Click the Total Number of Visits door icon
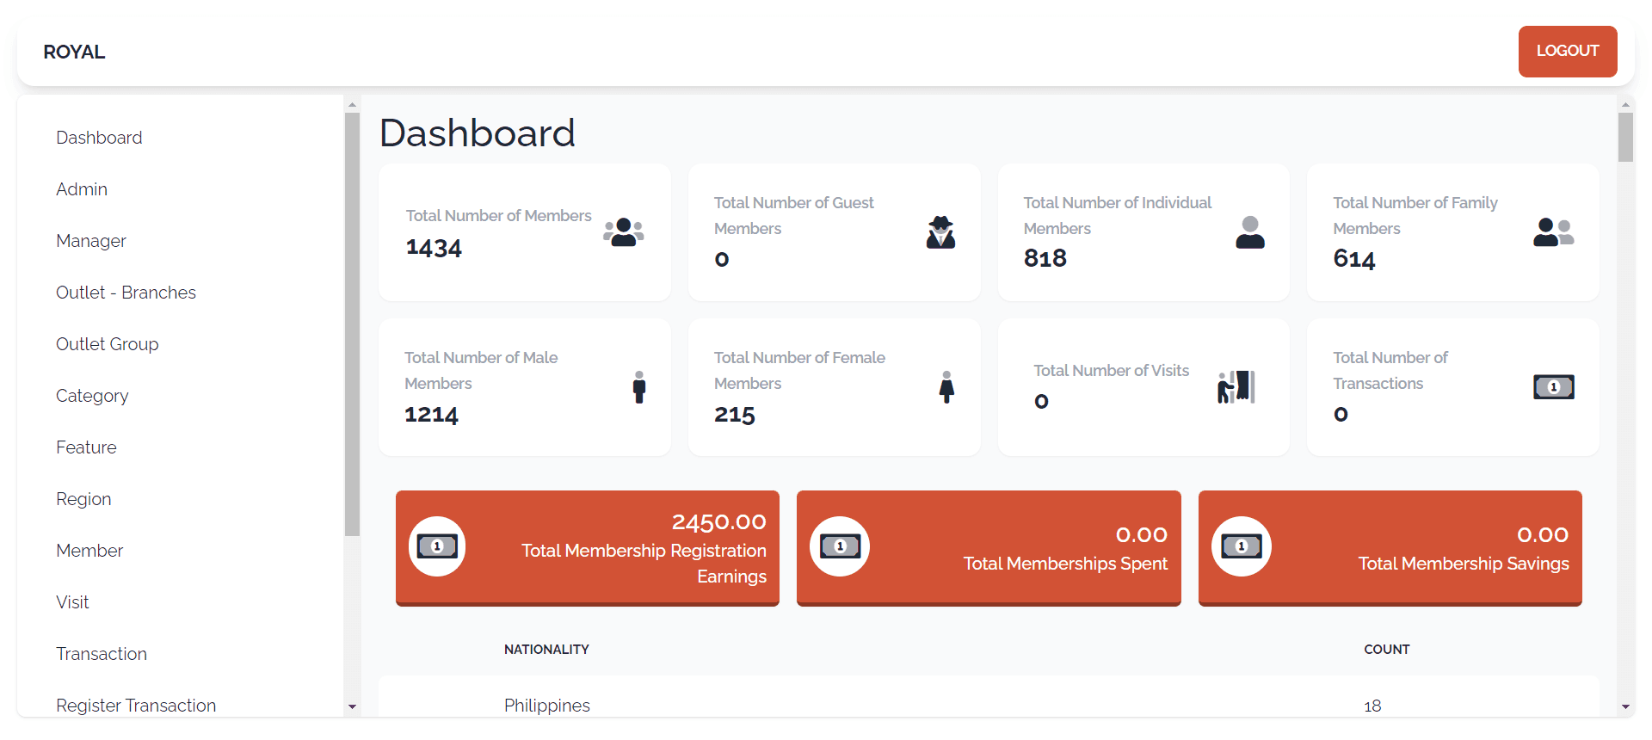This screenshot has height=740, width=1652. point(1236,387)
